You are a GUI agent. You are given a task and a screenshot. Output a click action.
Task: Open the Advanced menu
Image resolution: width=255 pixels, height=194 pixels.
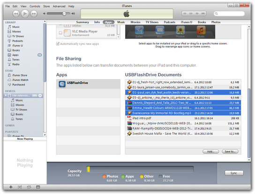[x=59, y=7]
